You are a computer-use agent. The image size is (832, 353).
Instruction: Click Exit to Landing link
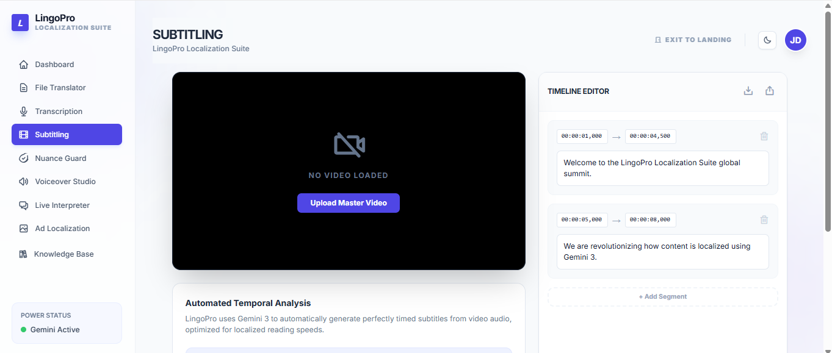click(693, 40)
